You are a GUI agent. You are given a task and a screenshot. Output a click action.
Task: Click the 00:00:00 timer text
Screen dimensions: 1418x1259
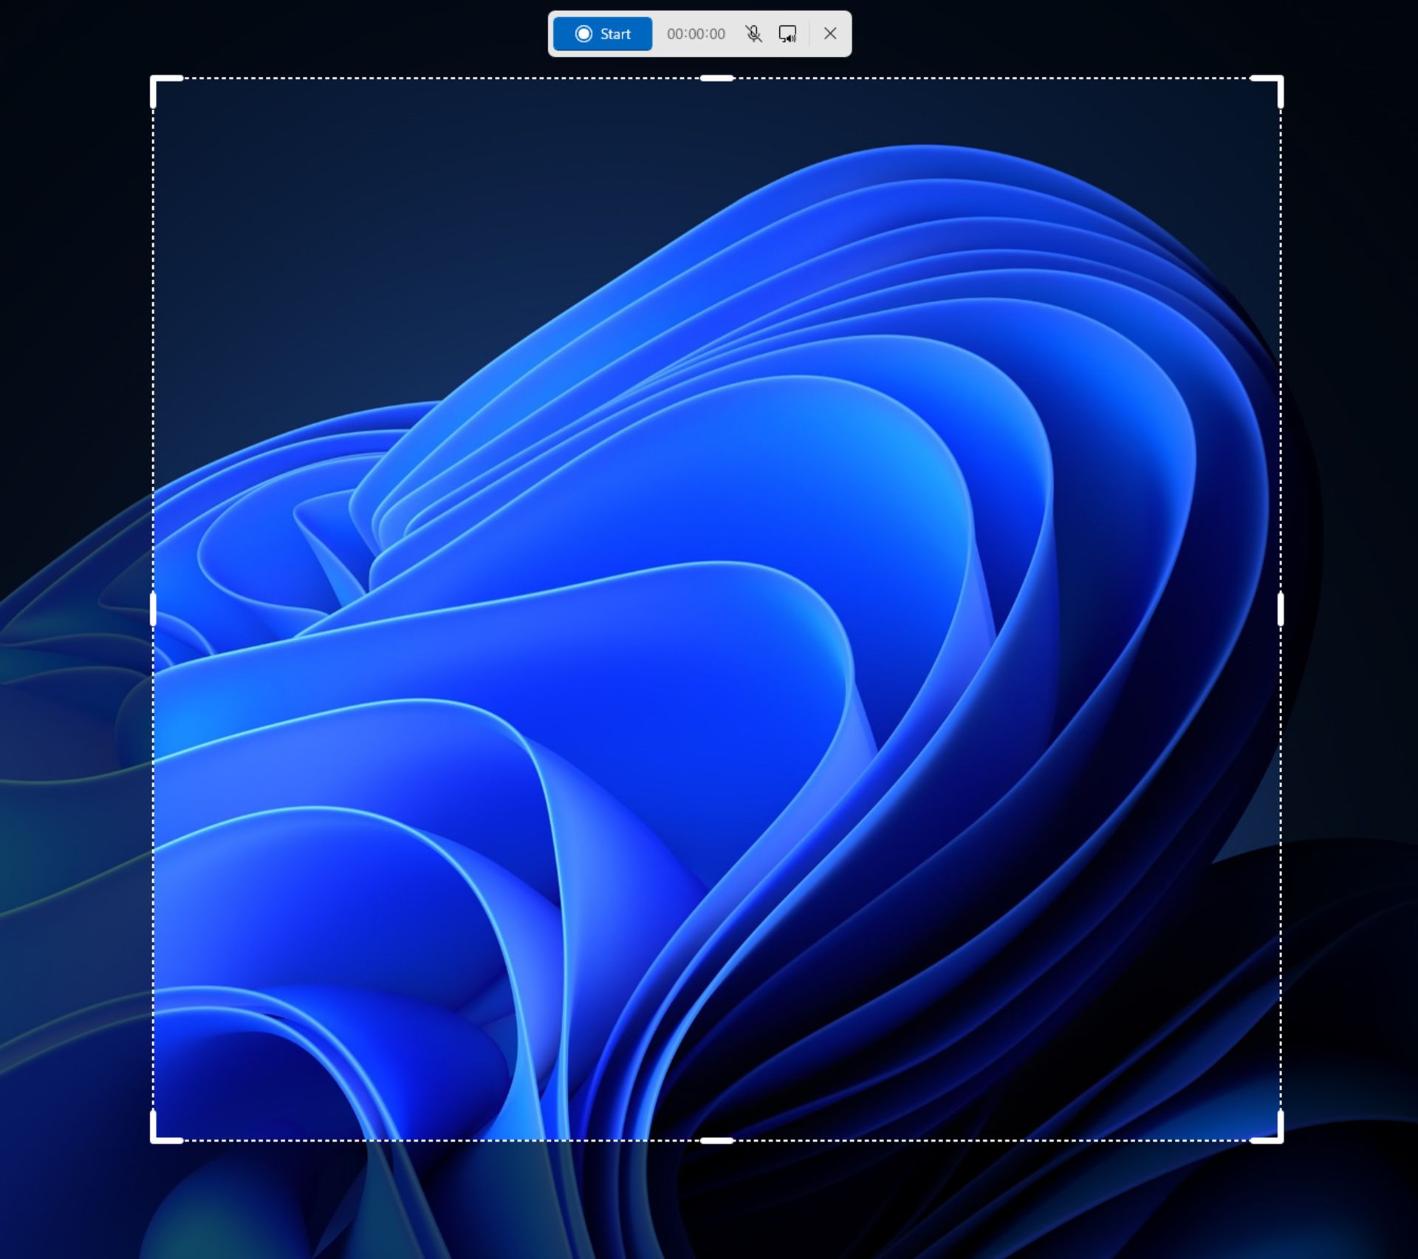(696, 34)
